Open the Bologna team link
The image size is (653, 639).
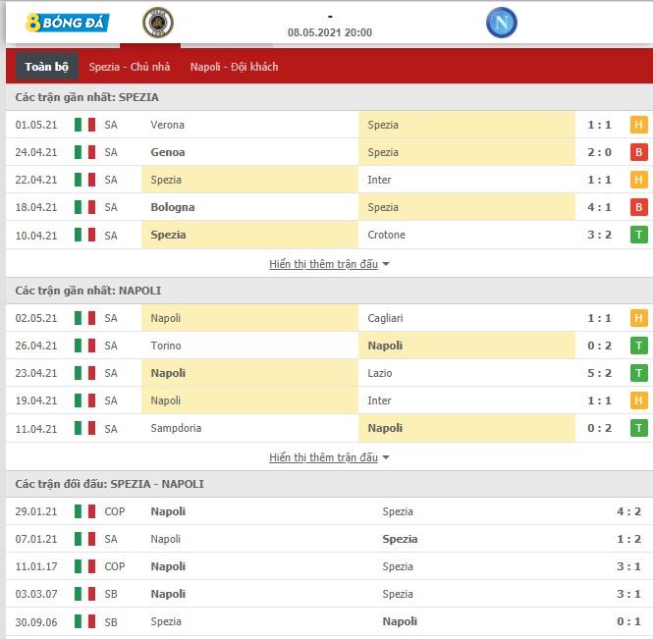coord(173,207)
